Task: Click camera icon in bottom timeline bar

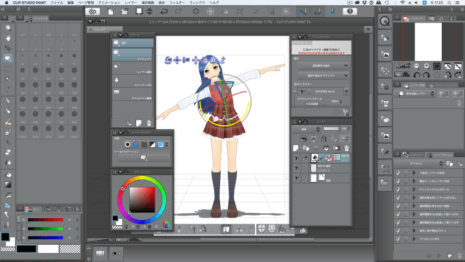Action: point(116,253)
